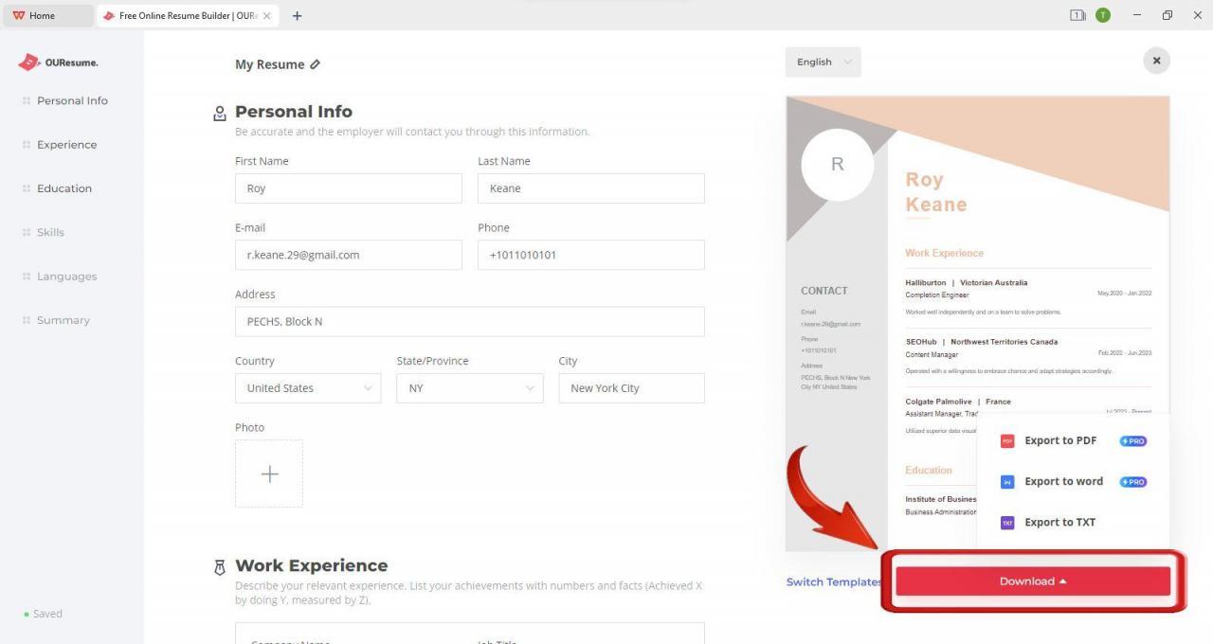The height and width of the screenshot is (644, 1213).
Task: Go to Summary in sidebar
Action: tap(63, 320)
